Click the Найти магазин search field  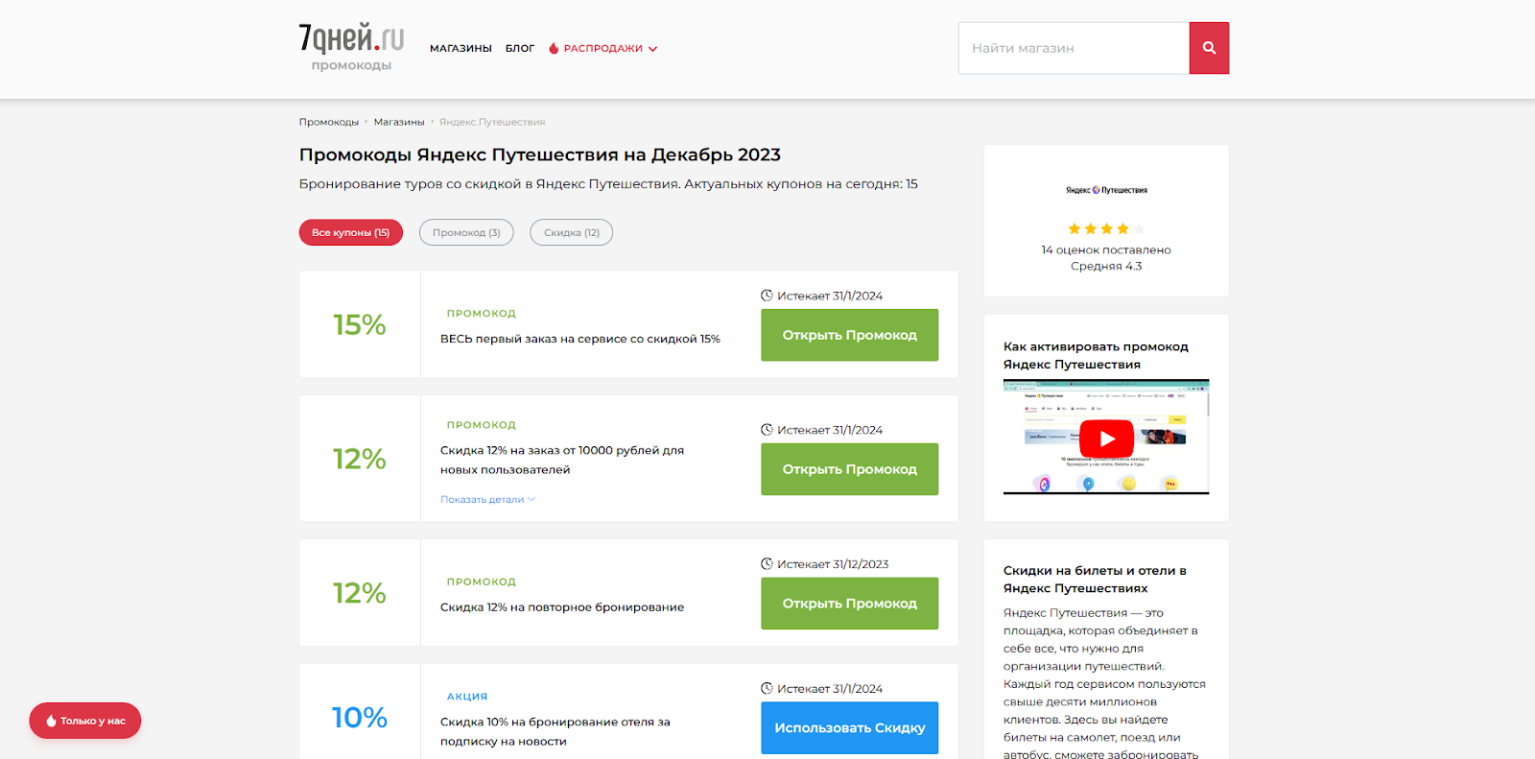[x=1074, y=48]
